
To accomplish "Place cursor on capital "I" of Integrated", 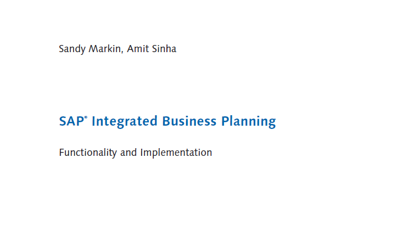I will click(x=93, y=121).
